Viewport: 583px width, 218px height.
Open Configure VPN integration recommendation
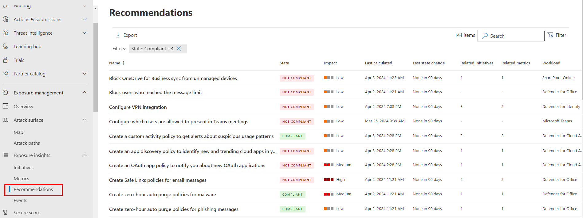pos(138,107)
